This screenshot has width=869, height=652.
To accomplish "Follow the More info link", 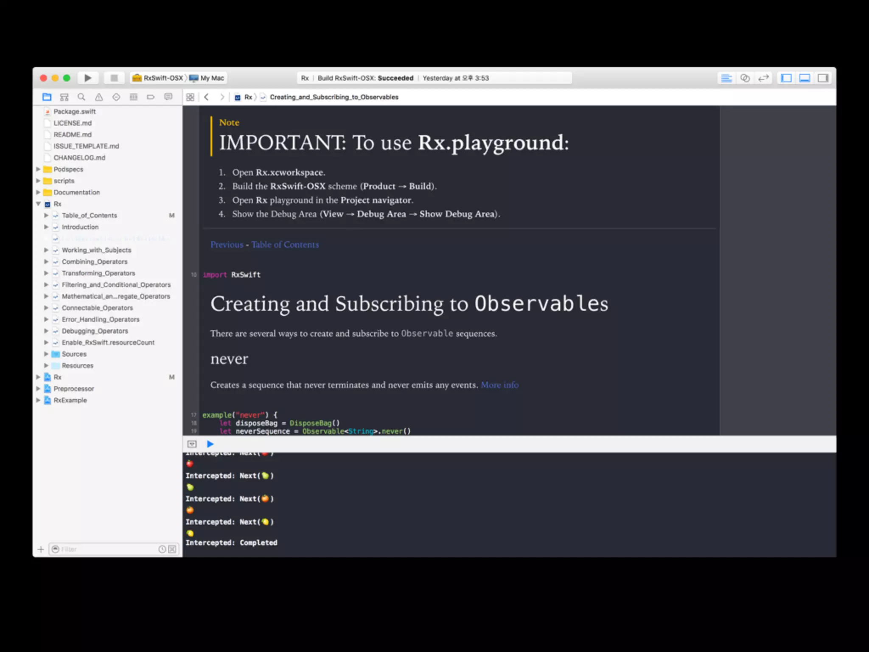I will pyautogui.click(x=499, y=385).
